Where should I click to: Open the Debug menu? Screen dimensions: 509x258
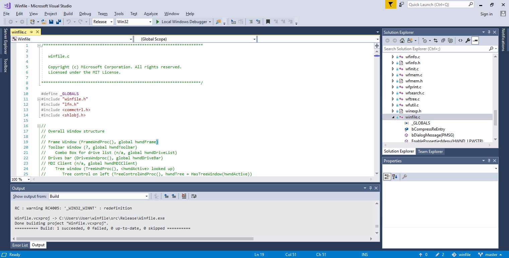(85, 14)
